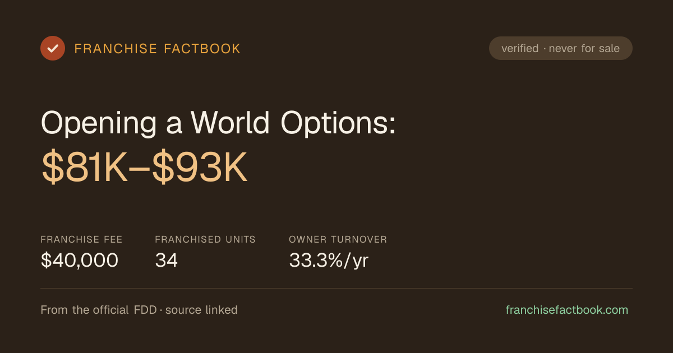Click the word FACTBOOK in header
This screenshot has height=353, width=673.
202,49
